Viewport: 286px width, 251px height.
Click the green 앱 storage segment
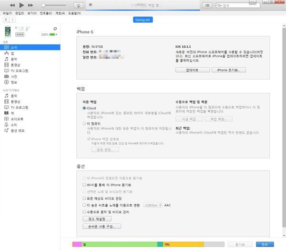coord(120,244)
